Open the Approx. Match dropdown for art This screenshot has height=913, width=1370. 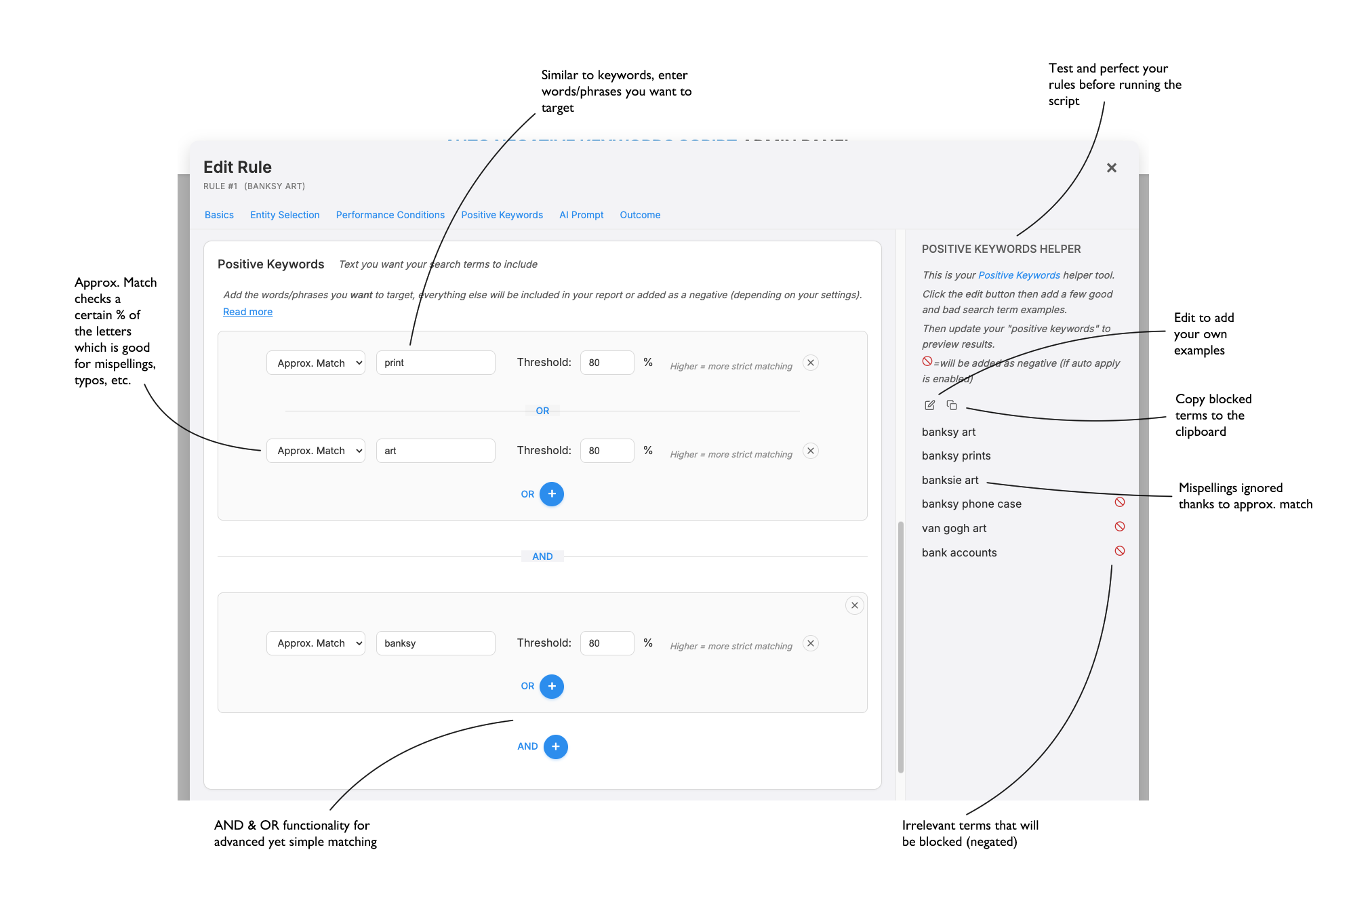click(315, 450)
